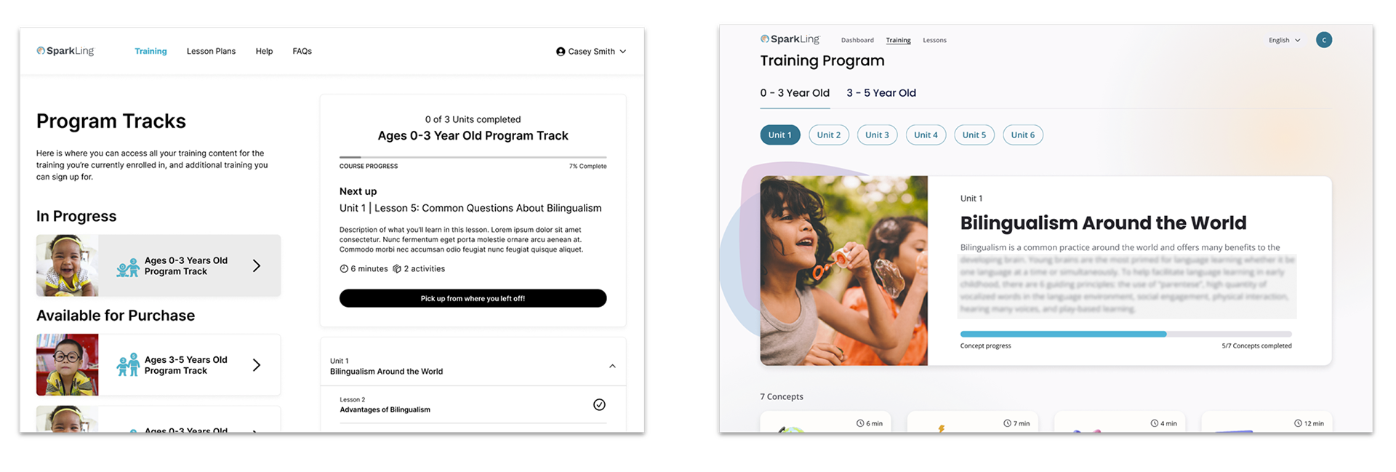This screenshot has height=472, width=1396.
Task: Click the children icon on Ages 0-3 track
Action: coord(128,268)
